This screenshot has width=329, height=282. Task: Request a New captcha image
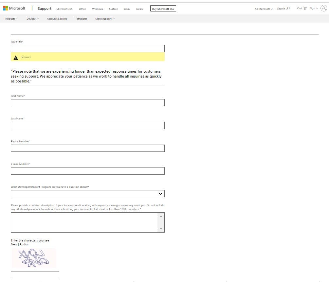tap(14, 244)
